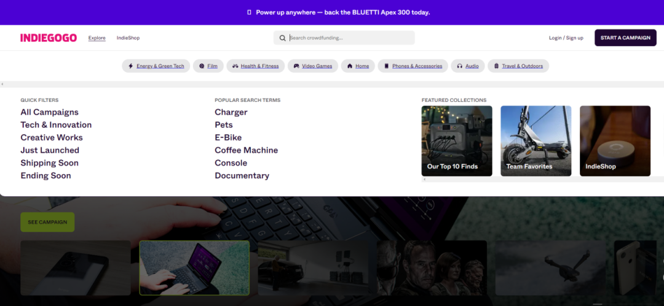Click the magnifying glass search icon
This screenshot has height=306, width=664.
[x=283, y=38]
